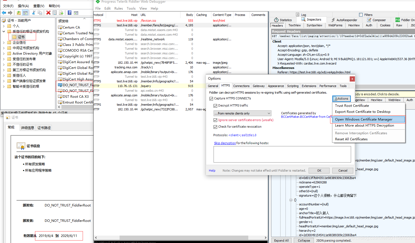Click the Up one level folder icon

click(x=18, y=13)
